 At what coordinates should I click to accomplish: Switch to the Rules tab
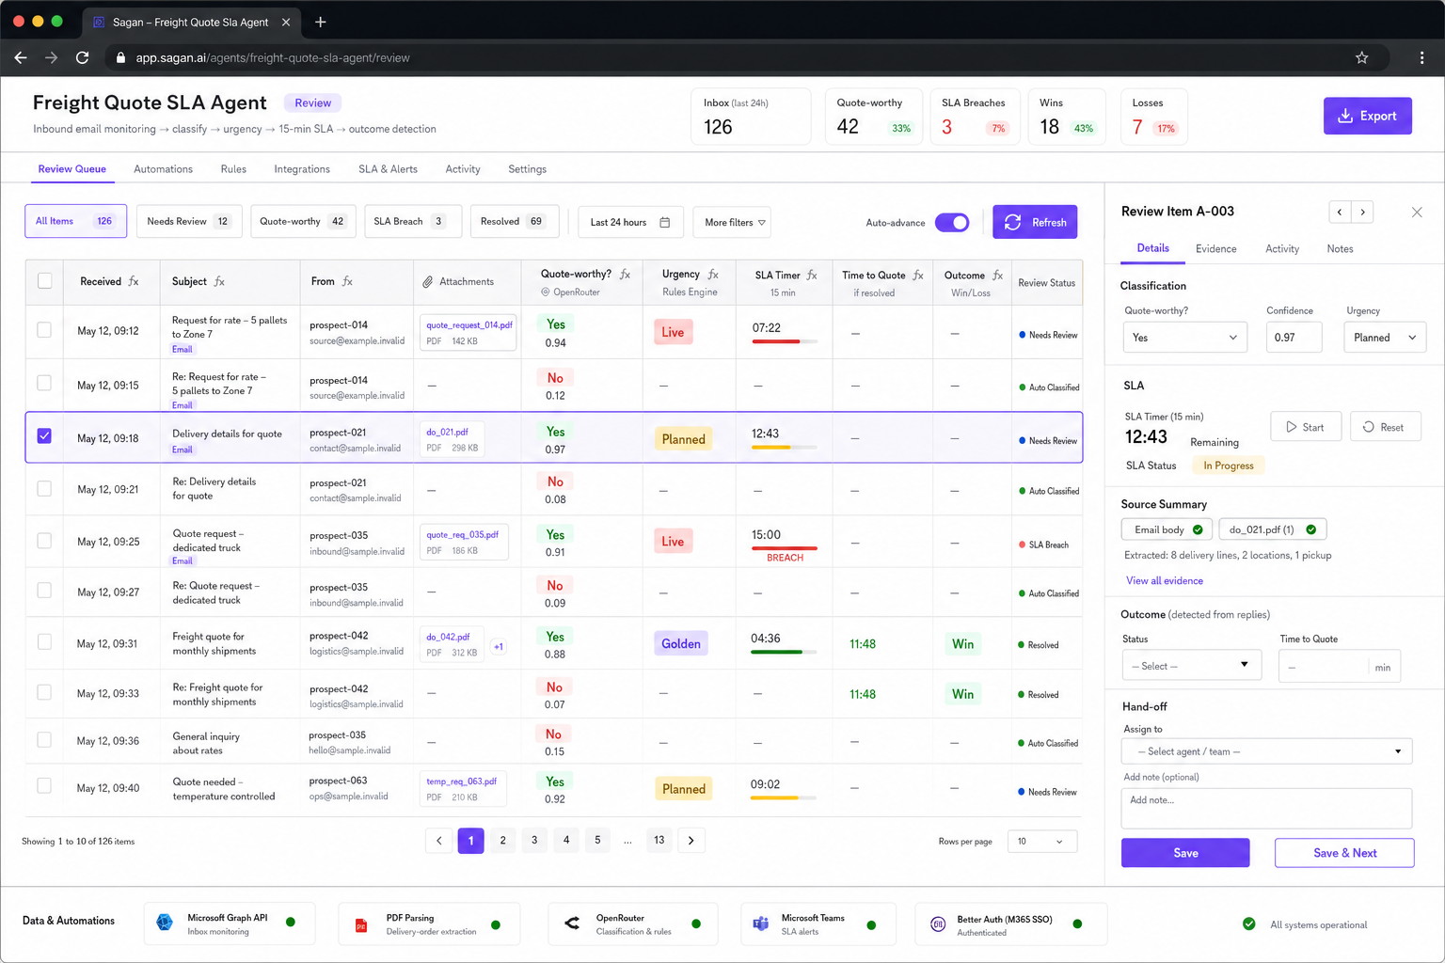[x=233, y=169]
